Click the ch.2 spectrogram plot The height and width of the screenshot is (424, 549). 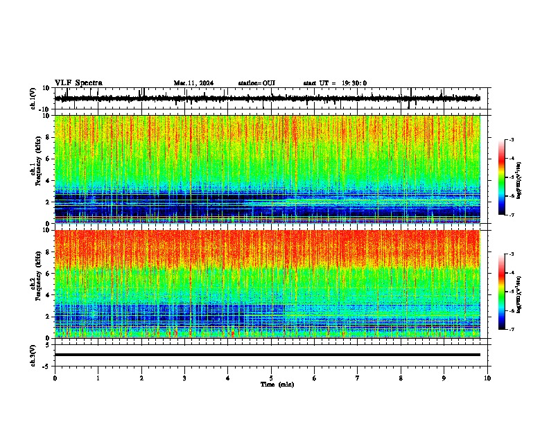(x=268, y=284)
